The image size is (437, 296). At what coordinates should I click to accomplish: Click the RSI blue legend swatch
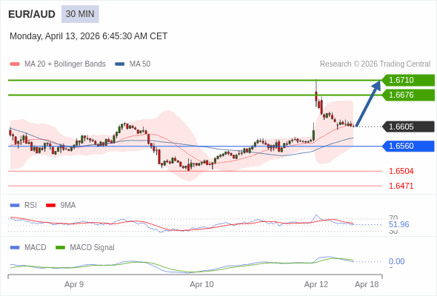coord(15,206)
